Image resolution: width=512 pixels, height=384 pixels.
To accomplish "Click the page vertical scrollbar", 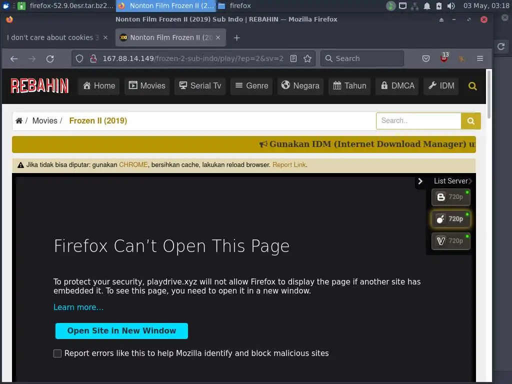I will pos(489,94).
